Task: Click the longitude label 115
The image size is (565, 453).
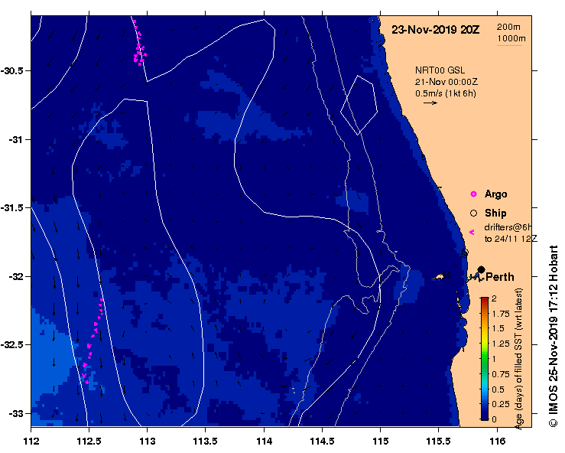Action: (x=381, y=441)
